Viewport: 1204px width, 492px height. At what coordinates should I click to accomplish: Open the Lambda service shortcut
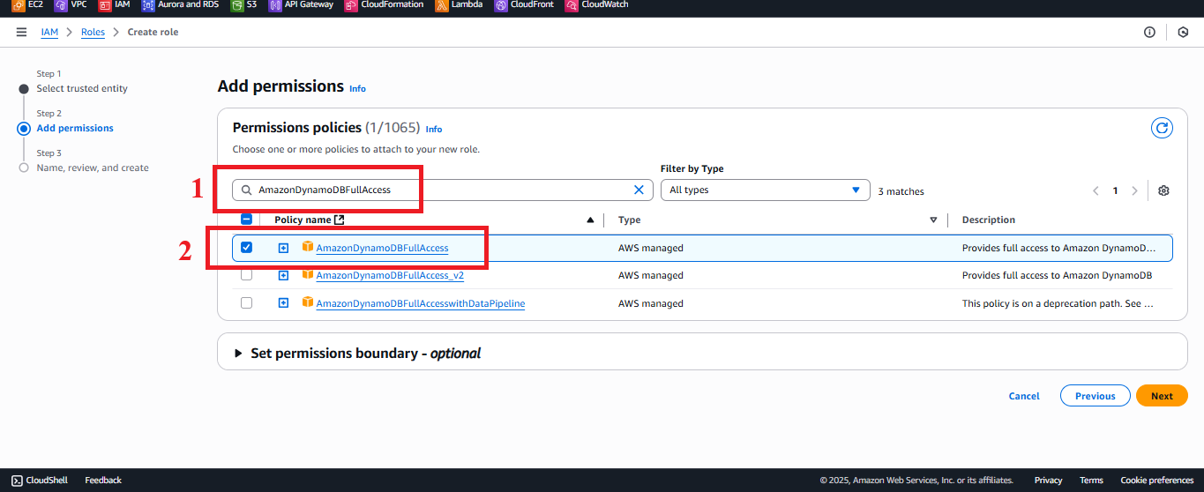[459, 5]
